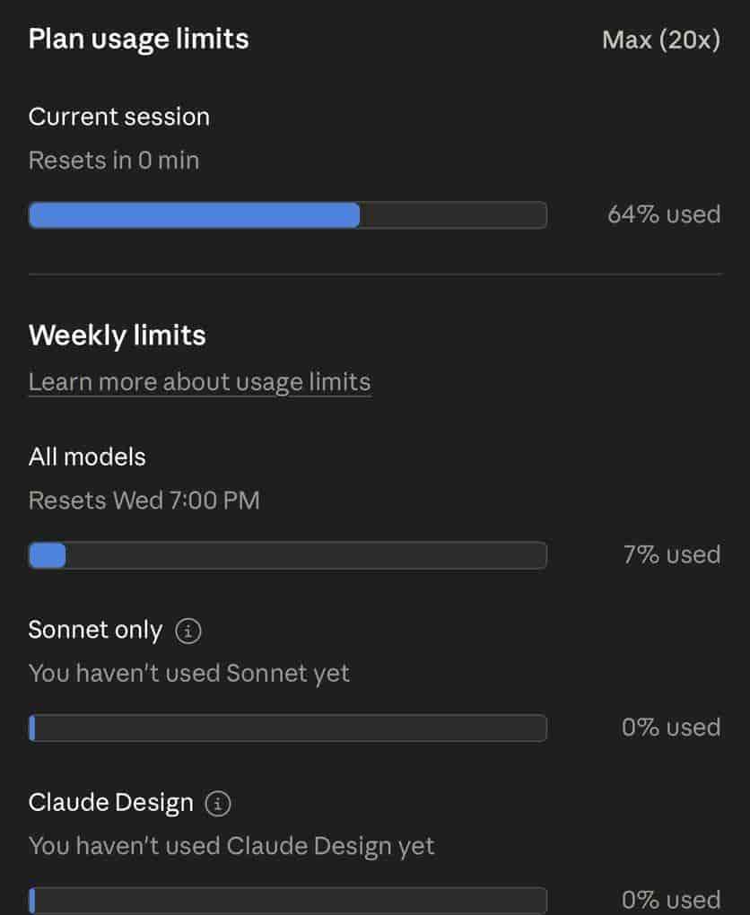Click the Resets in 0 min text
Image resolution: width=750 pixels, height=915 pixels.
click(x=114, y=161)
